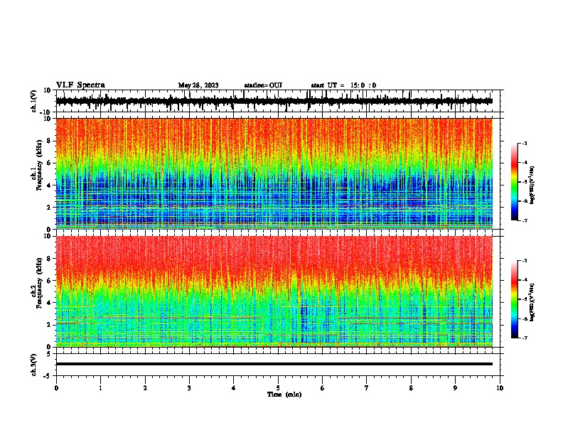Click the ch.1 "Frequency (kHz)" axis label

click(40, 165)
